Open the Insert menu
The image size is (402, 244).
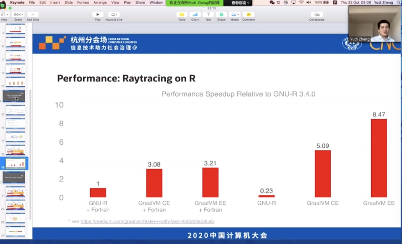(x=55, y=2)
